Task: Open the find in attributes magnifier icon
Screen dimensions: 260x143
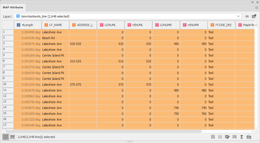Action: click(235, 137)
